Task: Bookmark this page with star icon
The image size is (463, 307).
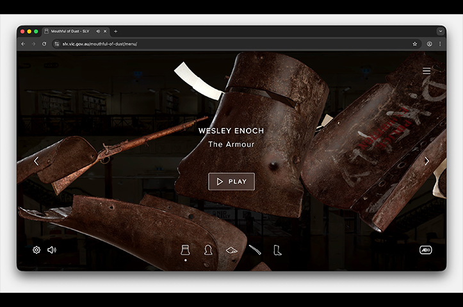Action: [414, 44]
